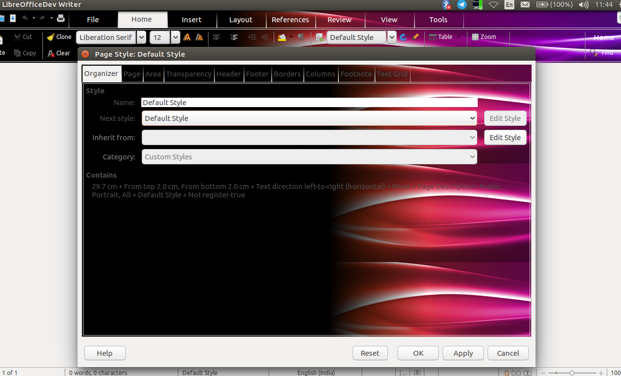Image resolution: width=621 pixels, height=376 pixels.
Task: Click the zoom slider handle in status bar
Action: pos(572,373)
